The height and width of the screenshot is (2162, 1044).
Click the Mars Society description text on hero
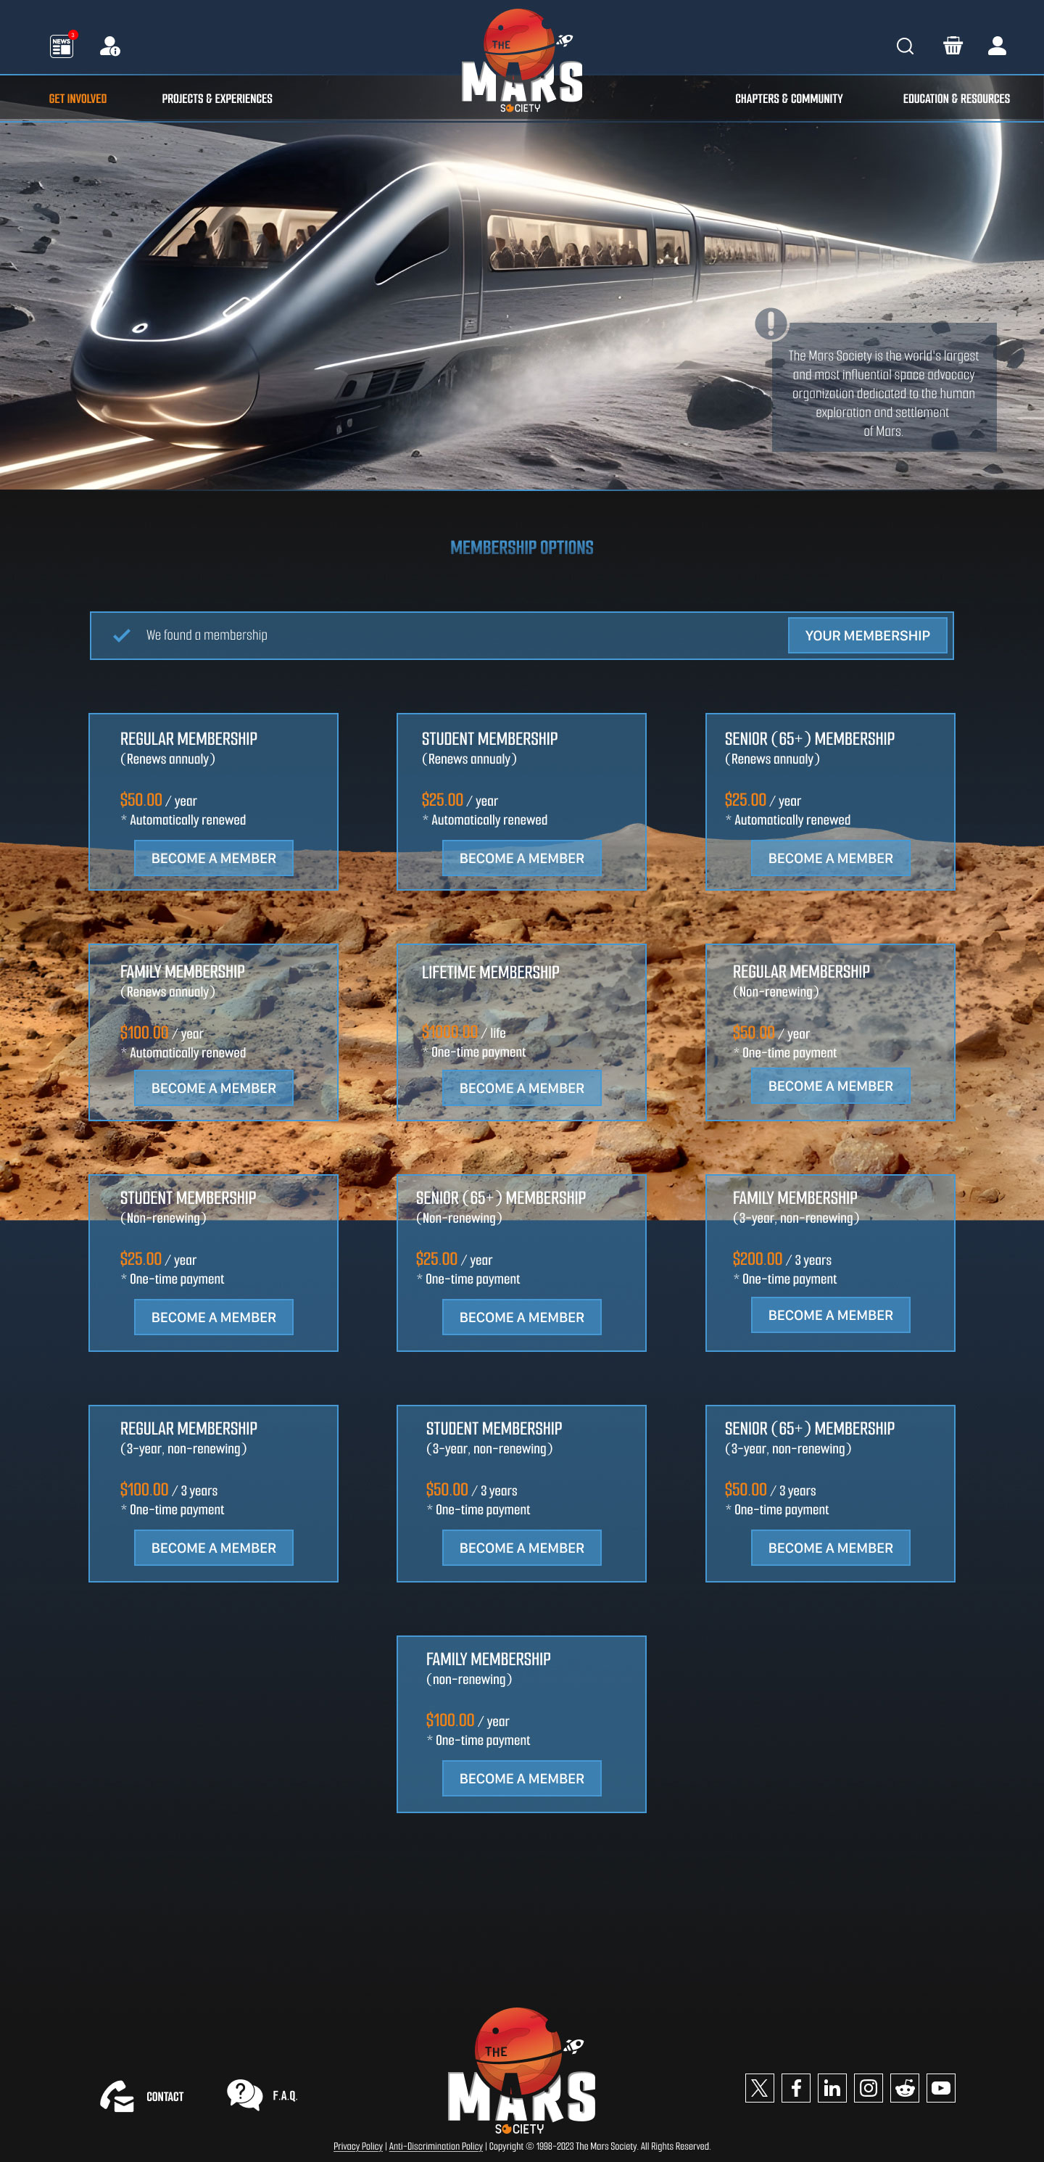[x=884, y=394]
